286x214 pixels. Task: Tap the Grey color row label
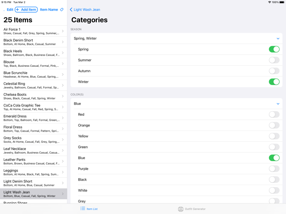[82, 201]
